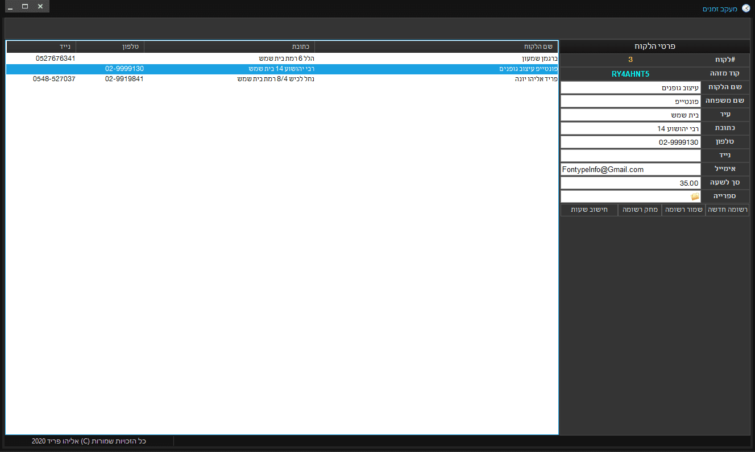Click the clock app icon in the title bar
The image size is (755, 452).
[746, 8]
